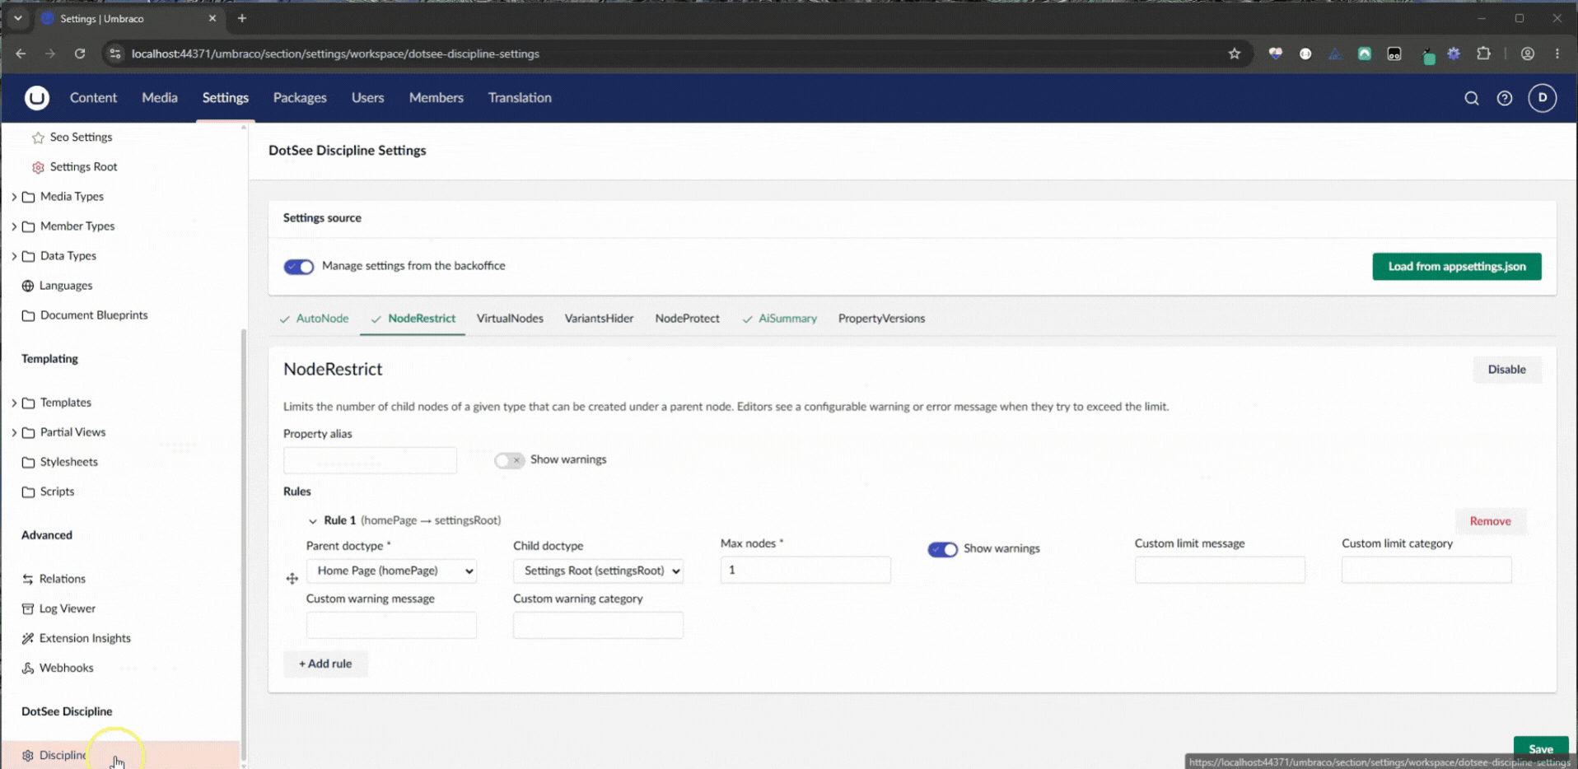Open the help question mark icon

coord(1504,99)
